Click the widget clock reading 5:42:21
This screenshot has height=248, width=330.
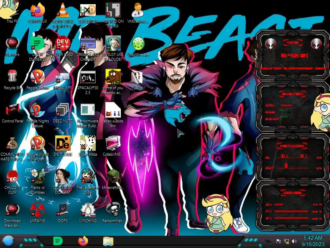[x=295, y=56]
